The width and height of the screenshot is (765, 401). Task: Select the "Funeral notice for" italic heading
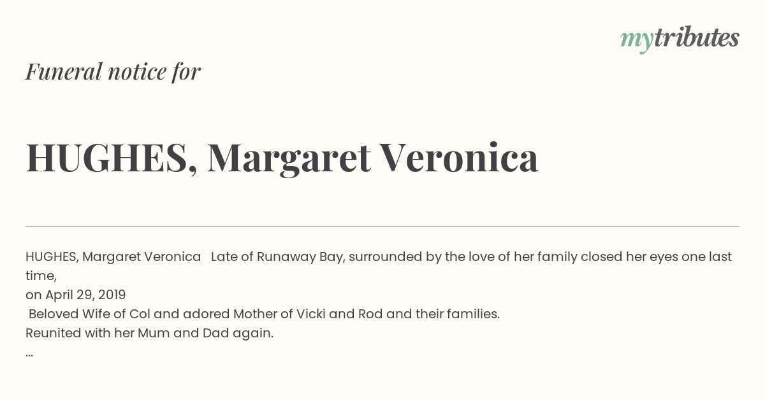pyautogui.click(x=113, y=72)
